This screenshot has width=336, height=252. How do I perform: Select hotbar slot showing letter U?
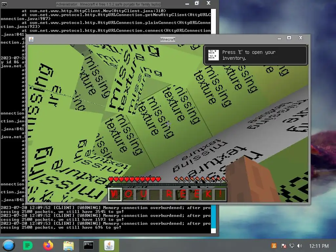pyautogui.click(x=142, y=194)
